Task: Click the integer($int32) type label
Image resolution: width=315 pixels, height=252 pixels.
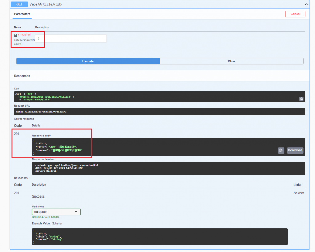Action: 25,40
